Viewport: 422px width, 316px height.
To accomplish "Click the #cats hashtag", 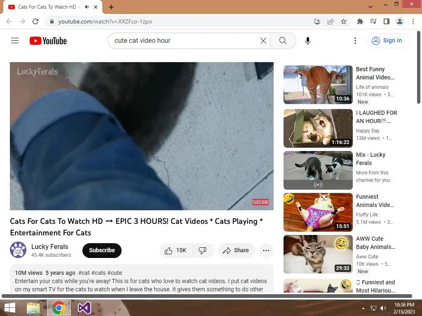I will [98, 273].
